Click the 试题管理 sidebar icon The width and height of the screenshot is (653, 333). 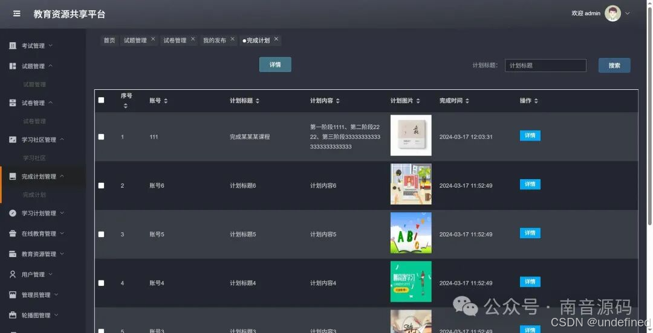tap(13, 66)
